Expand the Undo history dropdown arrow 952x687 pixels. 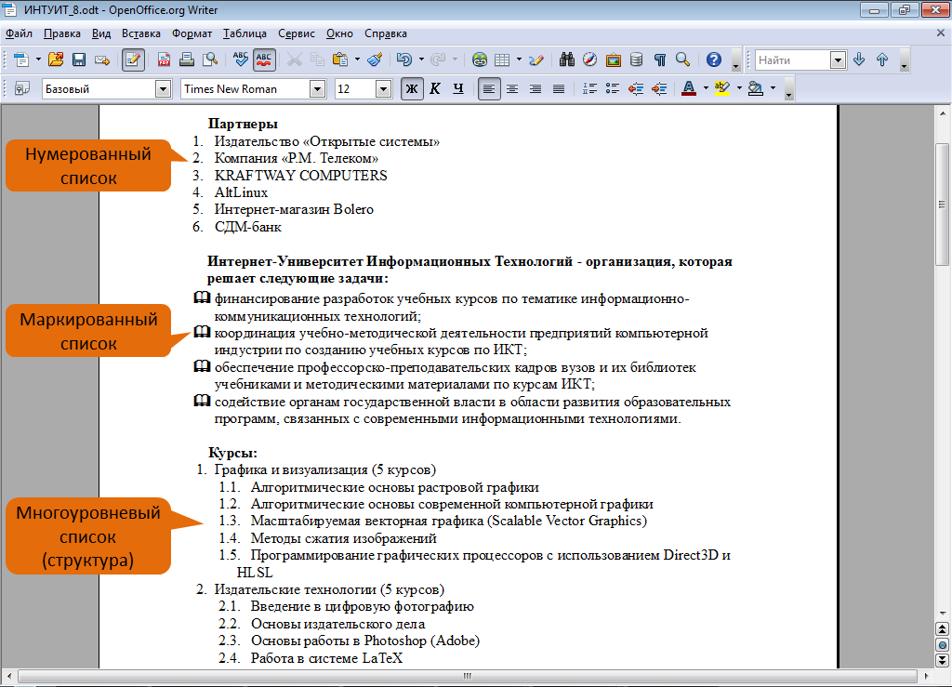pos(421,59)
